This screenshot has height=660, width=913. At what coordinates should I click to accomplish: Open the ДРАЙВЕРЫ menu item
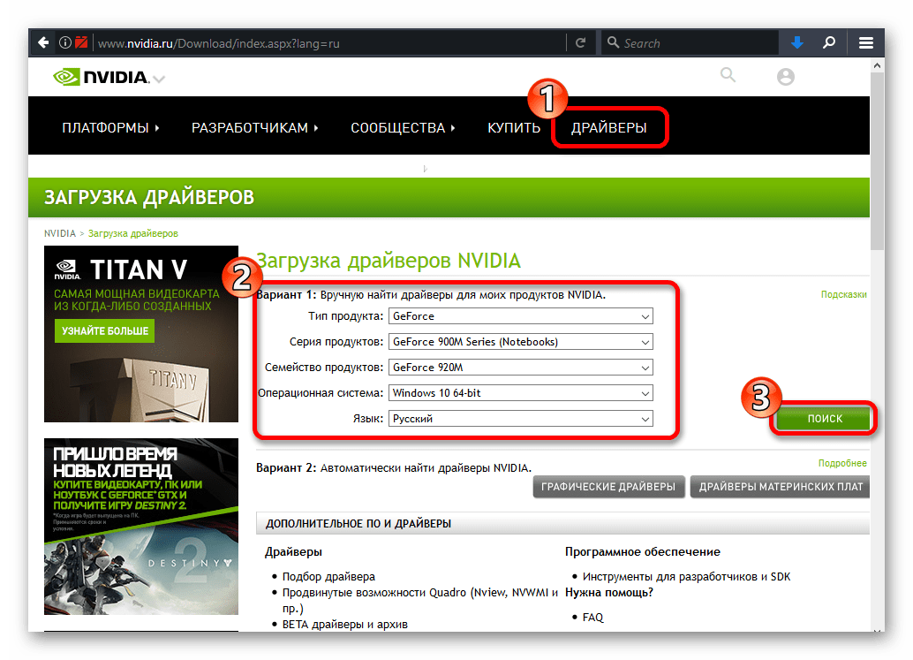pyautogui.click(x=608, y=128)
